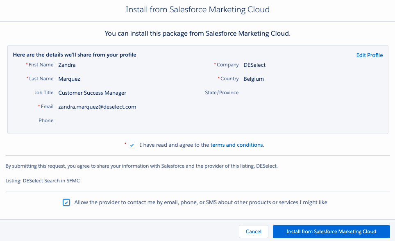Click the 'You can install this package' message
395x241 pixels.
pos(197,34)
